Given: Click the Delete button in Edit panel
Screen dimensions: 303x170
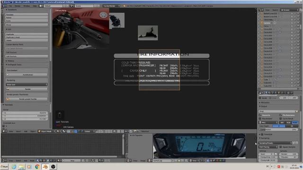Looking at the screenshot, I should point(27,40).
